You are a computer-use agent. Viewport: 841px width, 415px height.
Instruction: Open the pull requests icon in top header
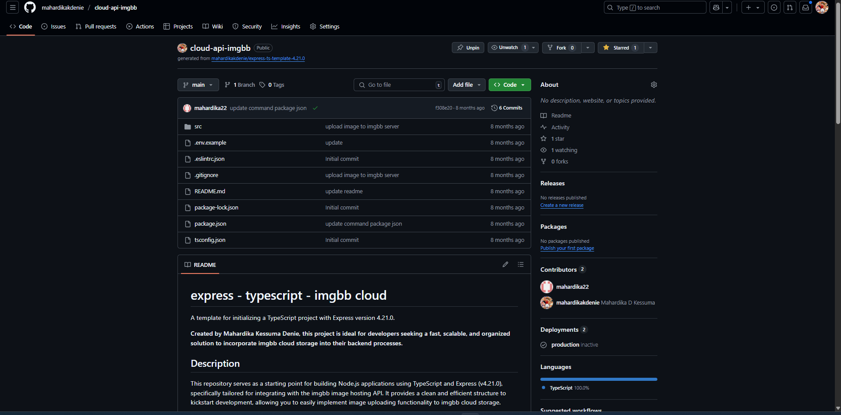pos(790,7)
